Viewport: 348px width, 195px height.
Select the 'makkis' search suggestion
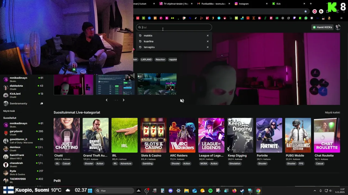pos(174,35)
